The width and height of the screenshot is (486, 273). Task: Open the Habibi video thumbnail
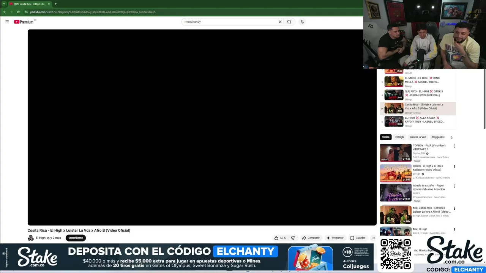click(x=396, y=173)
